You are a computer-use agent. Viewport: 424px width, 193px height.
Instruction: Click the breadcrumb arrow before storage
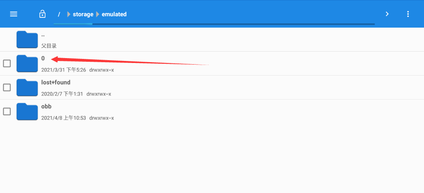[69, 14]
